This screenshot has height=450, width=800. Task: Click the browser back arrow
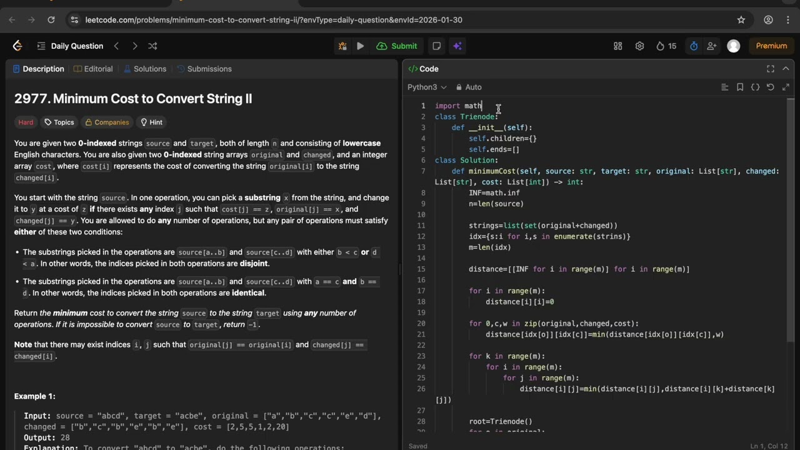(12, 19)
